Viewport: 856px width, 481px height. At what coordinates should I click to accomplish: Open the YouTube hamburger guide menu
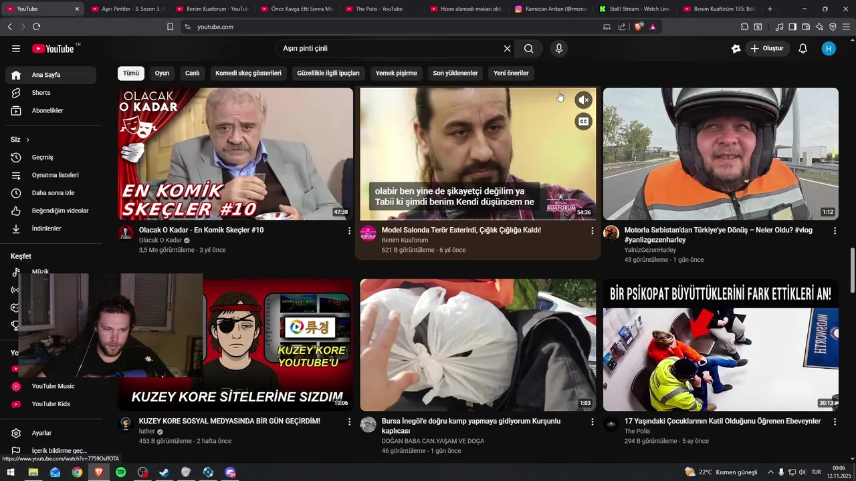[16, 48]
